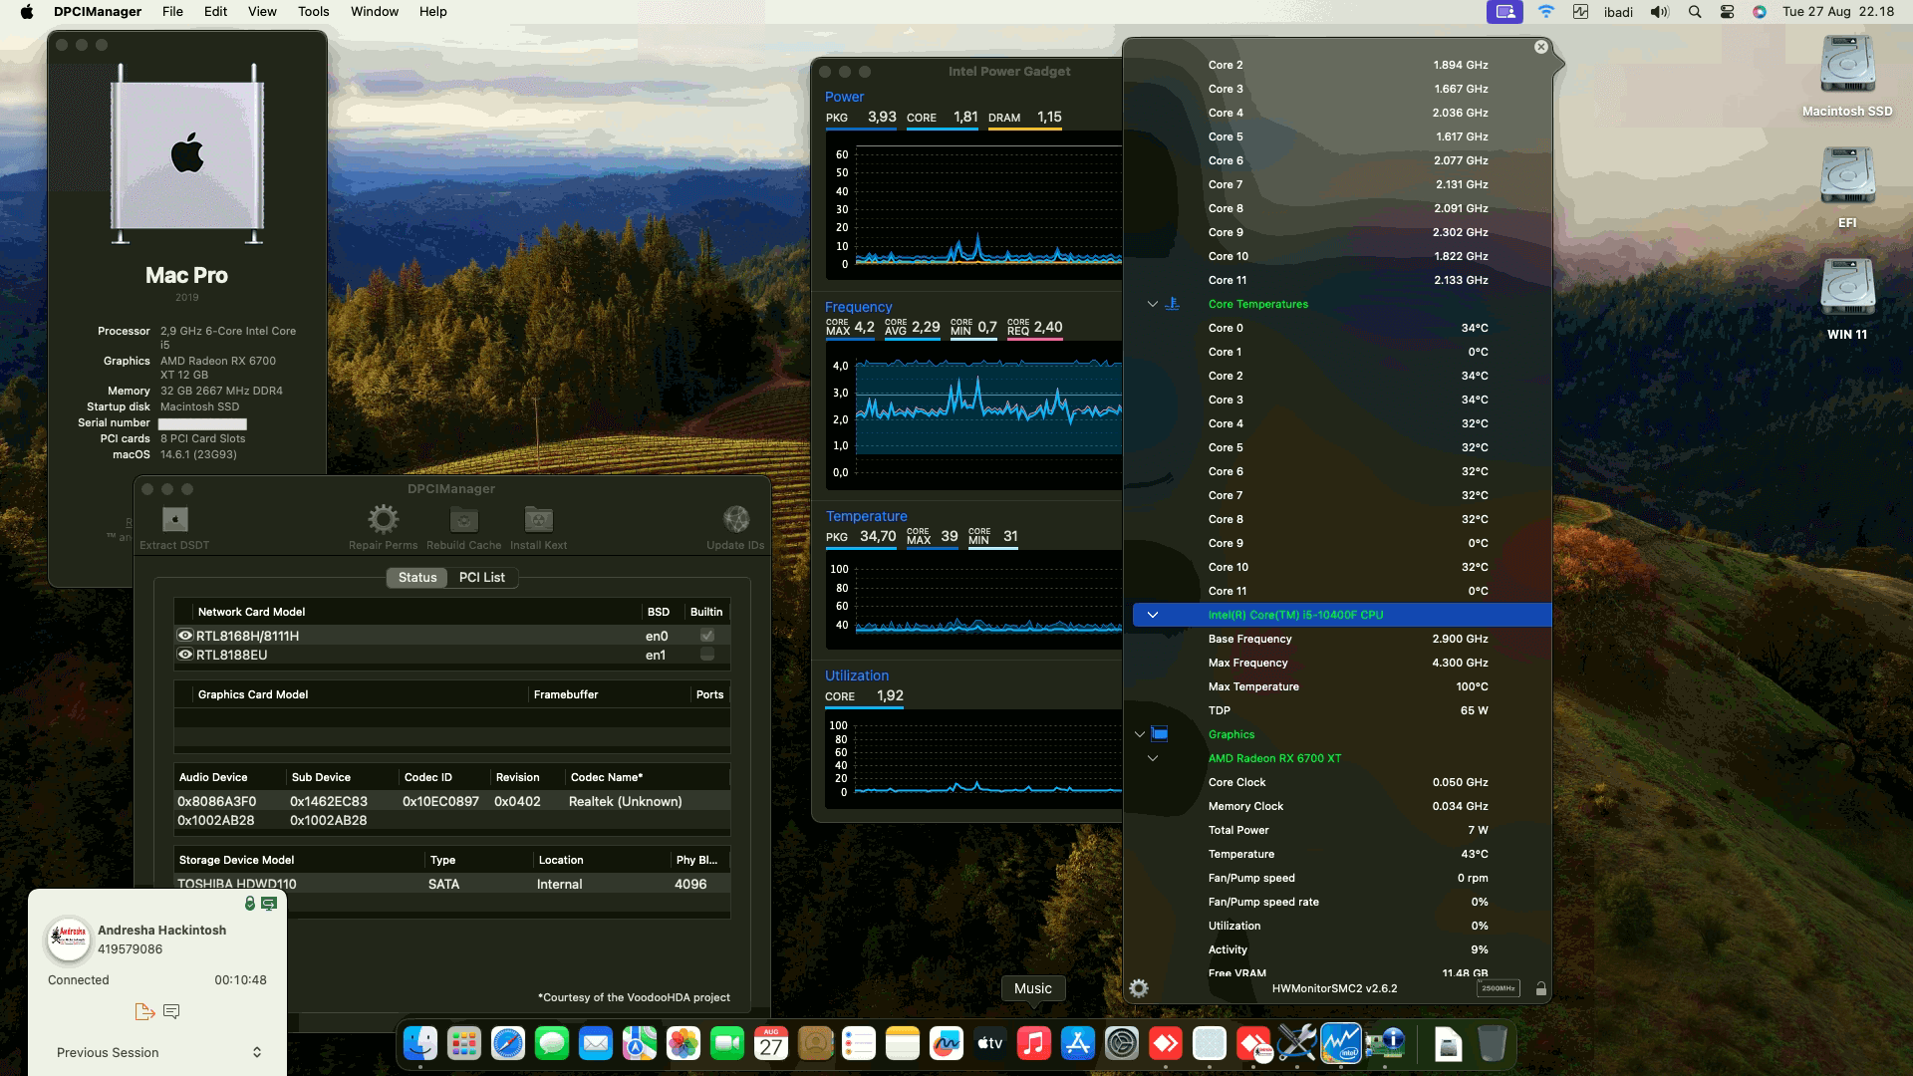Click the Max Frequency row in HWMonitorSMC2

1342,663
